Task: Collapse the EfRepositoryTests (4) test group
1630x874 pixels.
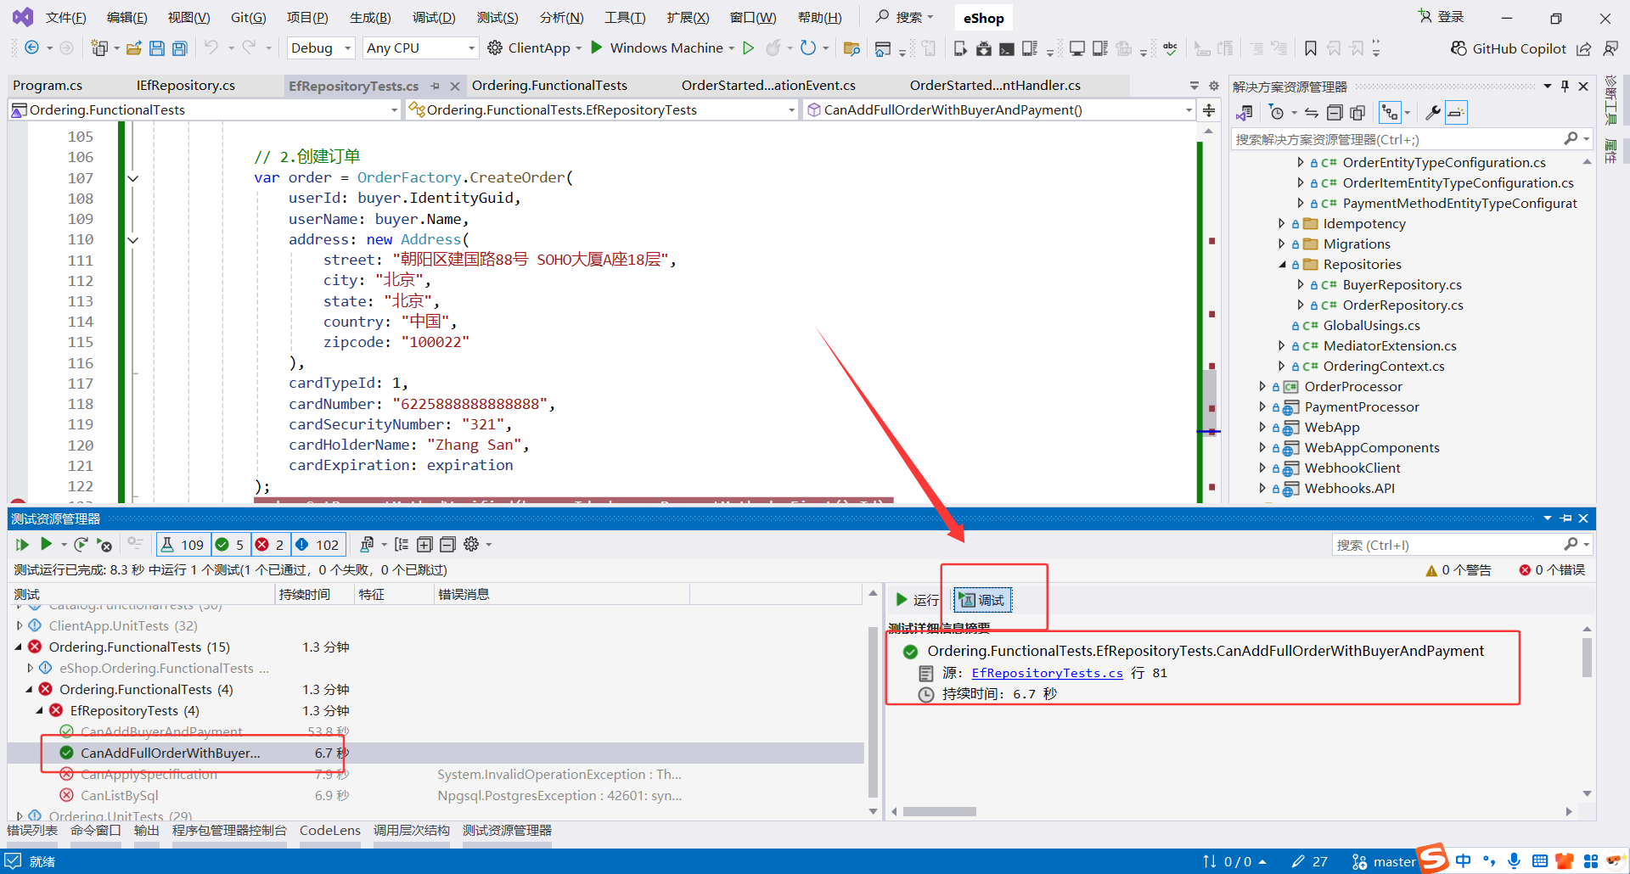Action: (39, 711)
